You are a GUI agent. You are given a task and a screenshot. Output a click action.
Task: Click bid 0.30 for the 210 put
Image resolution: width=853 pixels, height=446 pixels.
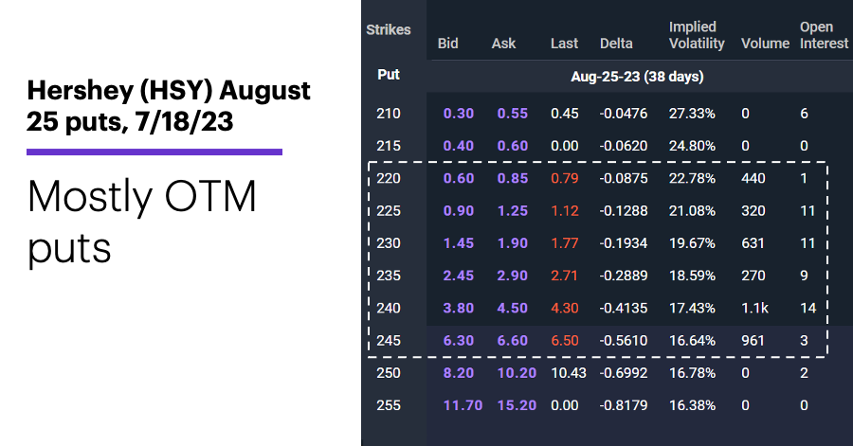[459, 114]
